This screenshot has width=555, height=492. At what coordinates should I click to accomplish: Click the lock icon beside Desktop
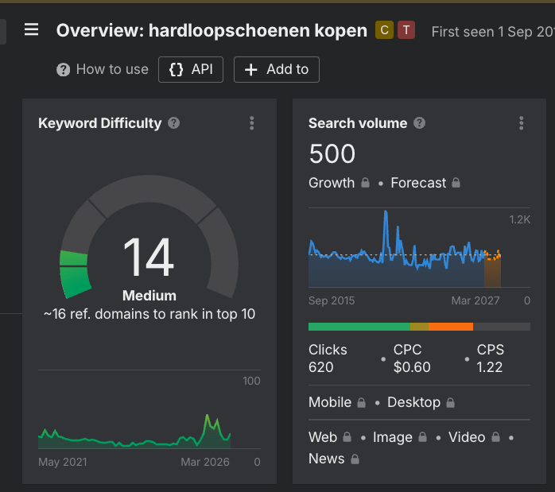(450, 402)
